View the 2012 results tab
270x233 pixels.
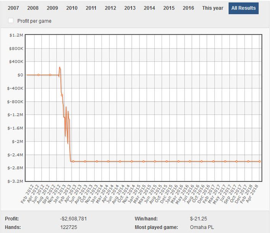(x=110, y=8)
